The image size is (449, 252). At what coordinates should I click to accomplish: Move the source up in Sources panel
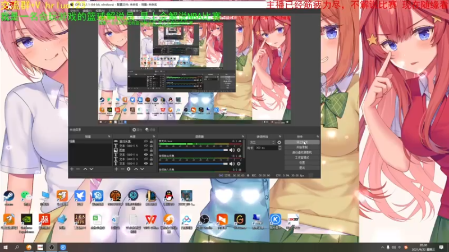pyautogui.click(x=136, y=169)
